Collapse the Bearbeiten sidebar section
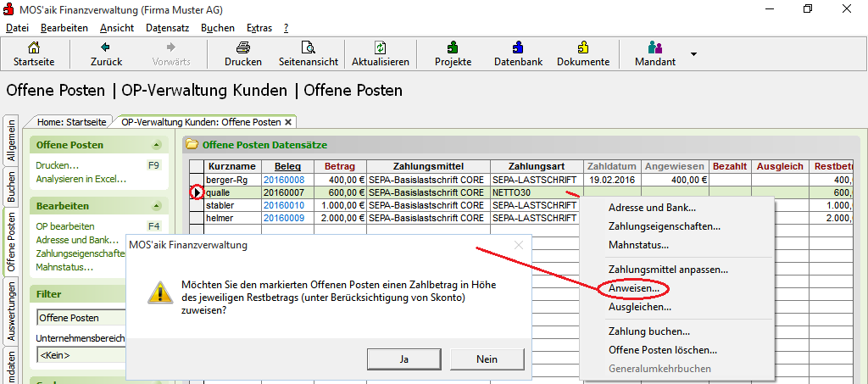 coord(156,206)
